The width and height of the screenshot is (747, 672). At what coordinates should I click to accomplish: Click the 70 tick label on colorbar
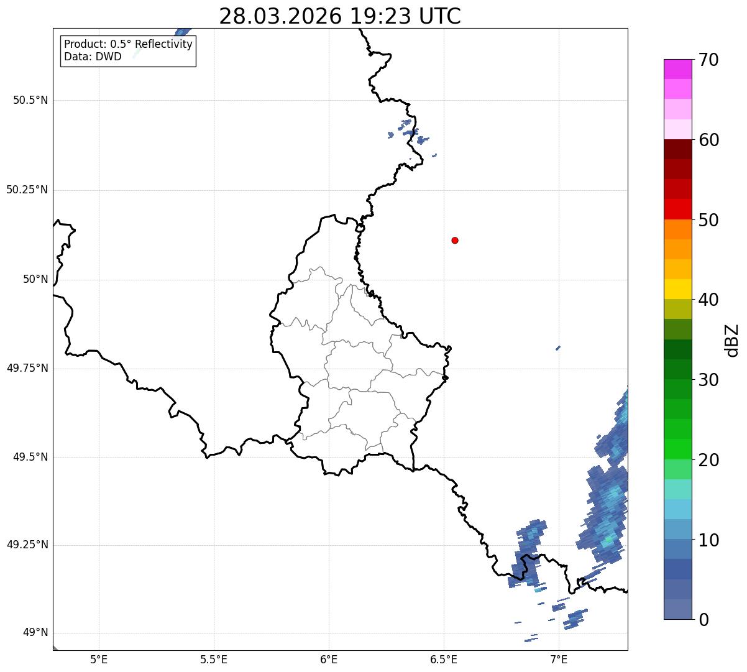pyautogui.click(x=708, y=60)
